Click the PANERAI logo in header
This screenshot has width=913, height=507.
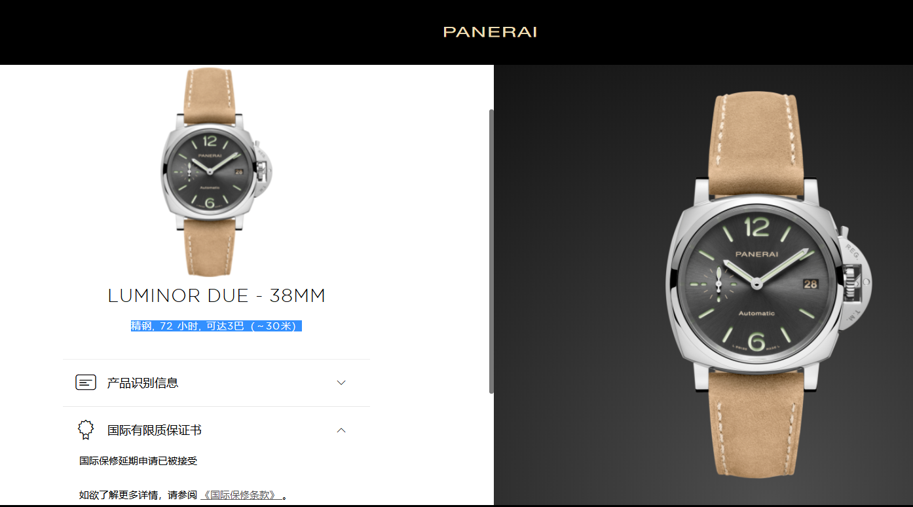coord(490,32)
